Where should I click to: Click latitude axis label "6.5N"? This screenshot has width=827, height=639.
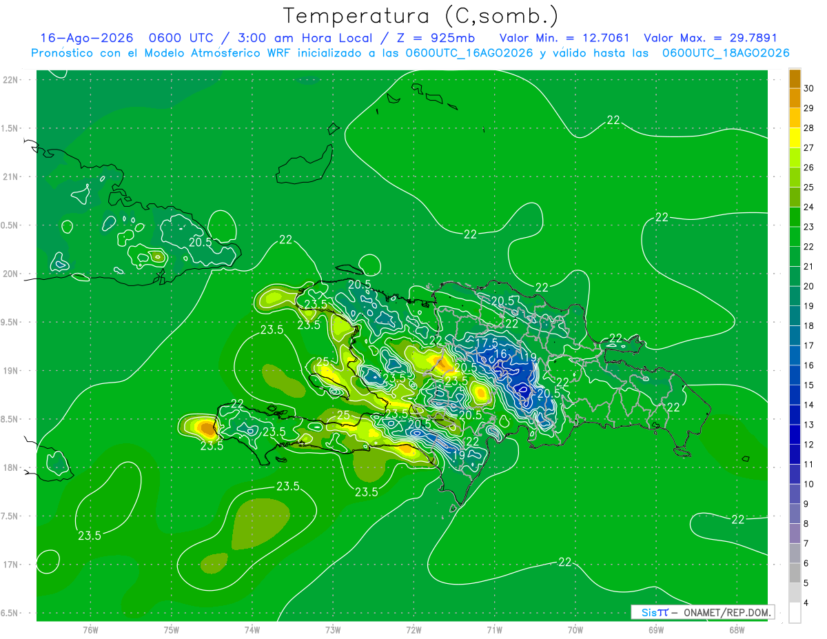(10, 613)
